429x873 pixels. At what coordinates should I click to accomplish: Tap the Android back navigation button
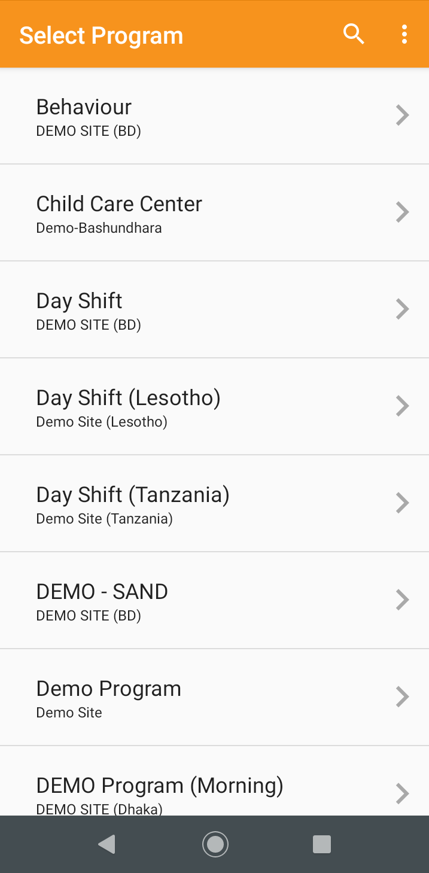(x=107, y=844)
